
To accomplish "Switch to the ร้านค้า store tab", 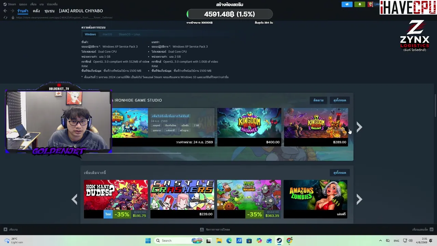I will pyautogui.click(x=23, y=11).
